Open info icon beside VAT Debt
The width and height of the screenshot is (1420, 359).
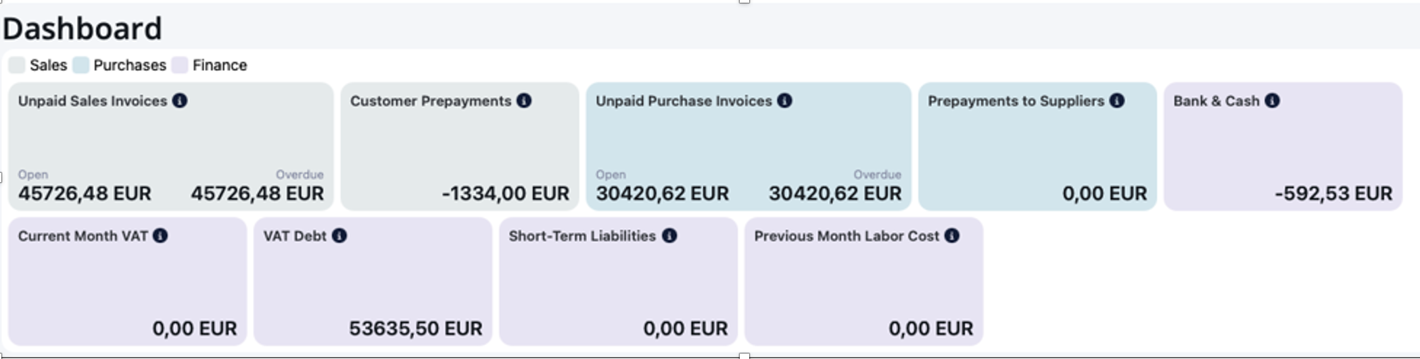click(339, 236)
